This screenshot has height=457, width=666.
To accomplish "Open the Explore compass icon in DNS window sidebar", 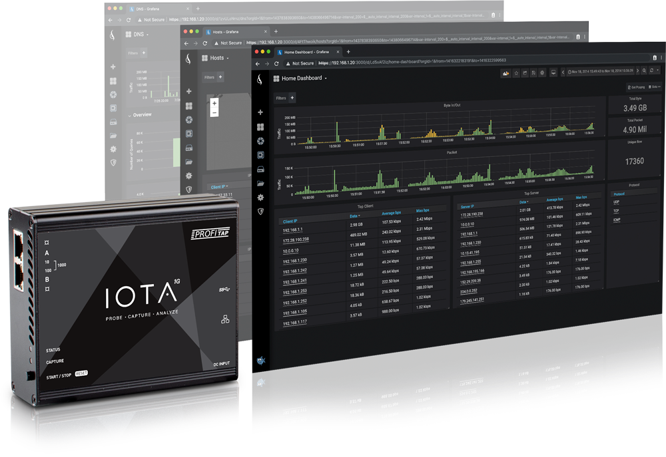I will pyautogui.click(x=113, y=94).
